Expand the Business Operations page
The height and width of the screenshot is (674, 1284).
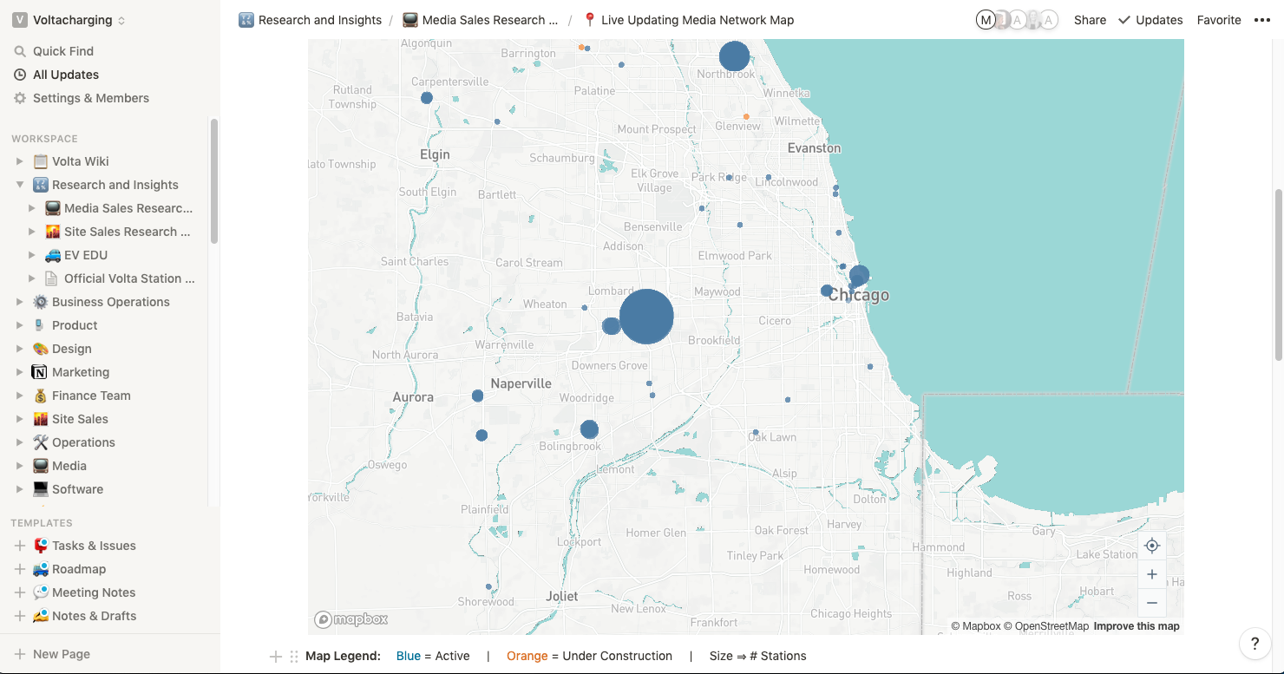(x=20, y=302)
